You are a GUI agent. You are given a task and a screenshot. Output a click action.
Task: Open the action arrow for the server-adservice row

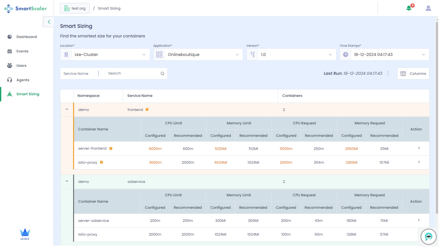coord(419,220)
